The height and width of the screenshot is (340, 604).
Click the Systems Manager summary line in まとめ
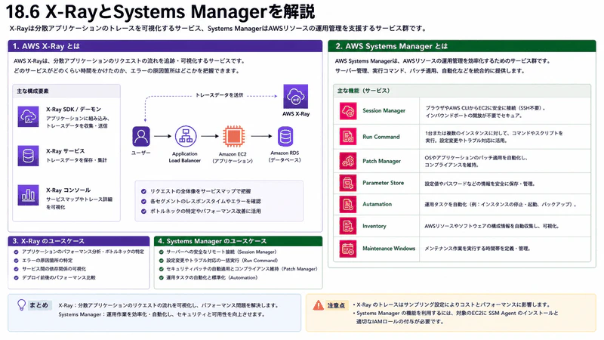click(x=162, y=314)
